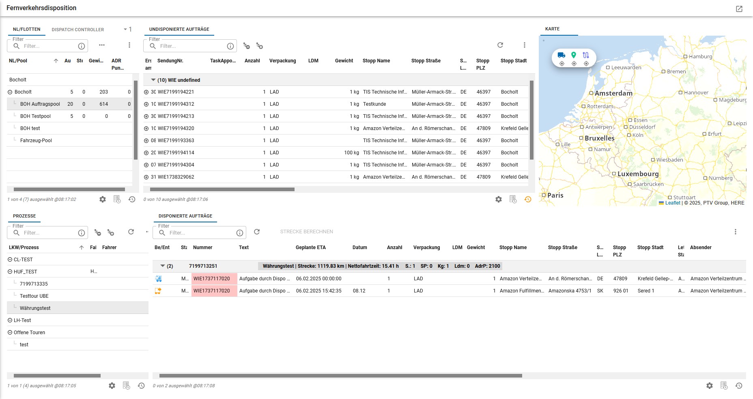Collapse the Offene Touren node
This screenshot has height=399, width=753.
10,333
